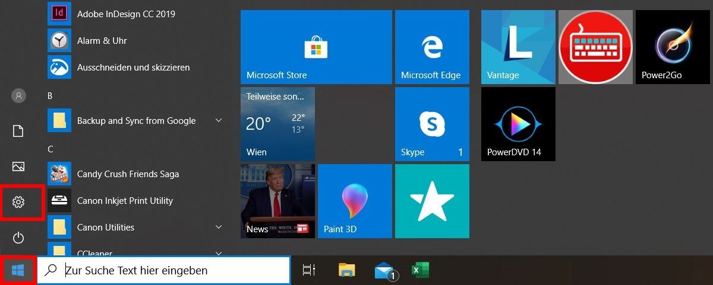This screenshot has height=285, width=713.
Task: Open the user account icon in sidebar
Action: 18,95
